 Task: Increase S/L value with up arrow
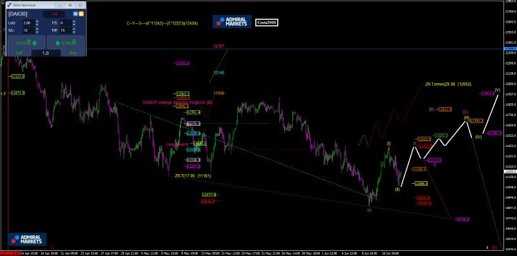pyautogui.click(x=37, y=29)
